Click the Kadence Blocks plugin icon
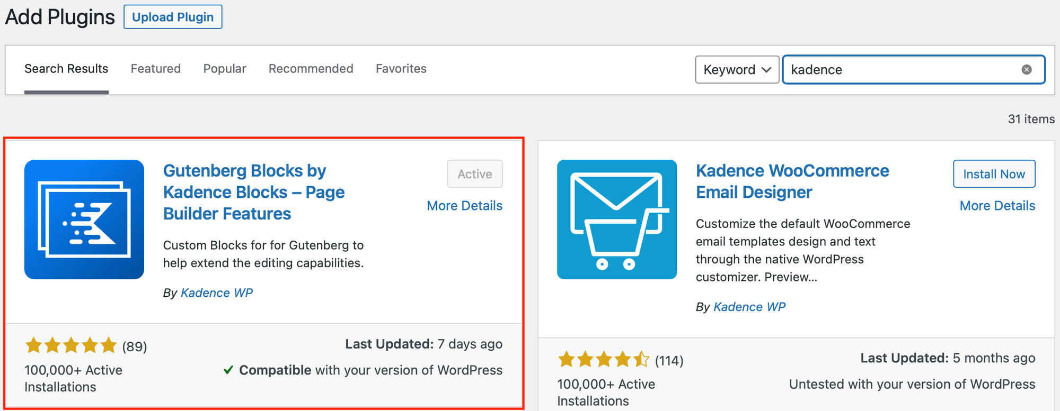The width and height of the screenshot is (1060, 411). (x=84, y=220)
